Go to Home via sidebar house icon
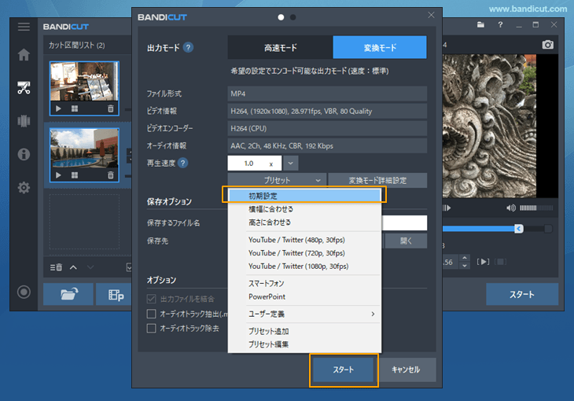This screenshot has height=401, width=574. tap(24, 54)
